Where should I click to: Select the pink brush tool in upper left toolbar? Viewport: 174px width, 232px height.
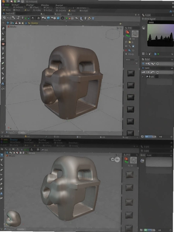[3, 44]
